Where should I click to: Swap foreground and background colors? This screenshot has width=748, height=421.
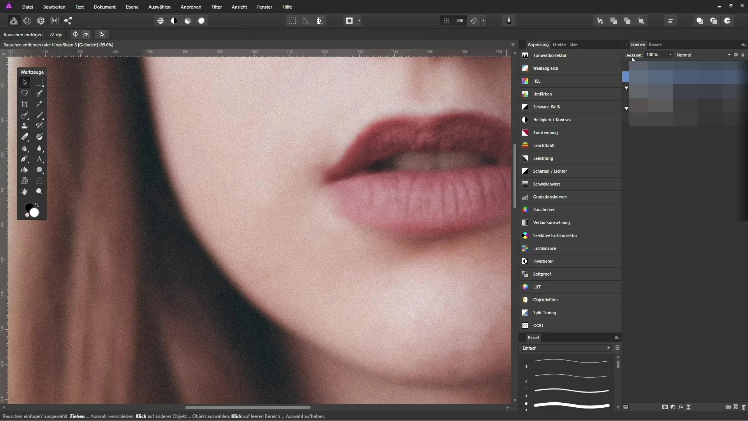point(37,205)
